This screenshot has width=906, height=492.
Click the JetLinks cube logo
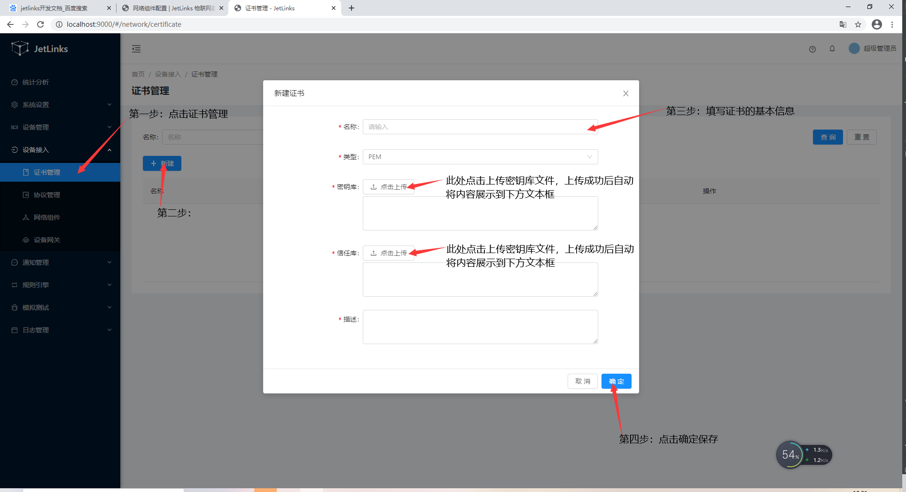20,48
